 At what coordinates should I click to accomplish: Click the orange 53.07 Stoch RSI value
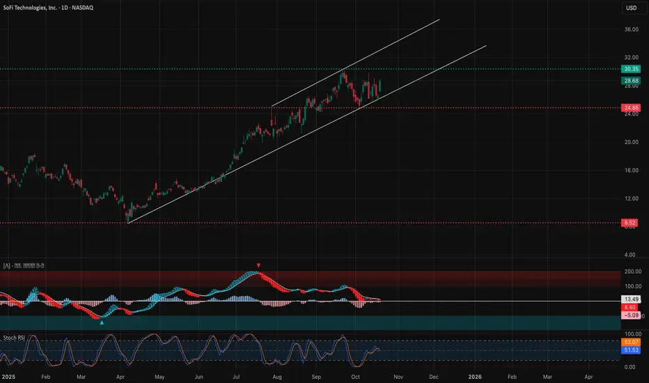pyautogui.click(x=631, y=342)
